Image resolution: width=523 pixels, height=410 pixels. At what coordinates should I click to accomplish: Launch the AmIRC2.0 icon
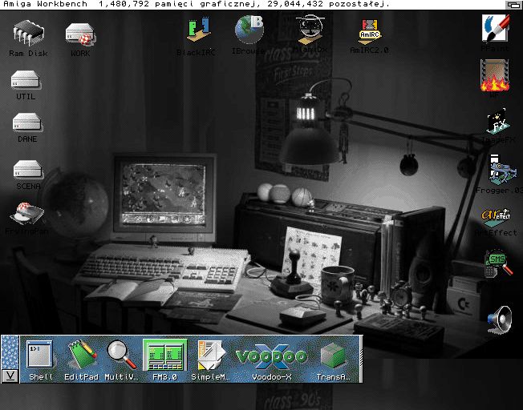click(x=369, y=32)
